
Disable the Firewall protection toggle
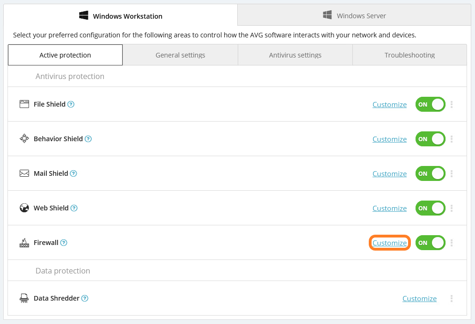click(430, 243)
